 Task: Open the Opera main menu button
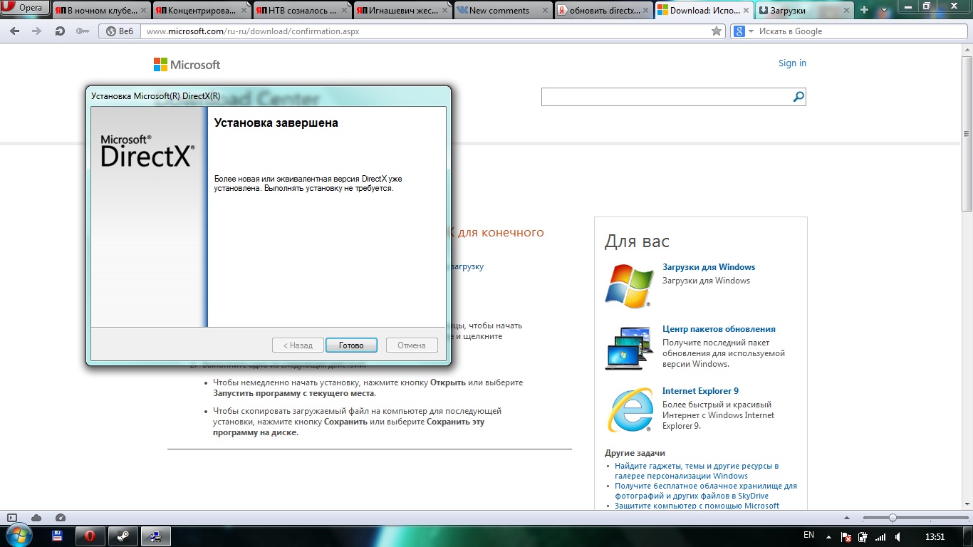pyautogui.click(x=25, y=9)
